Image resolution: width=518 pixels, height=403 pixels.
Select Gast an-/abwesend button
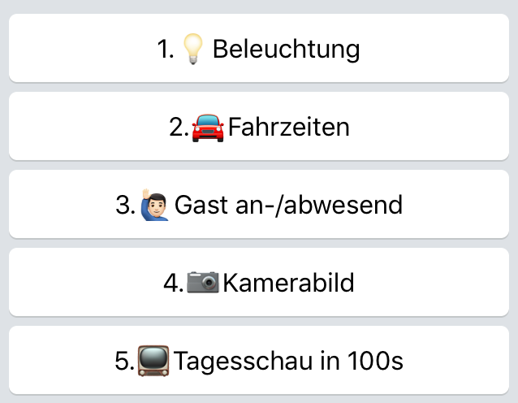point(259,204)
